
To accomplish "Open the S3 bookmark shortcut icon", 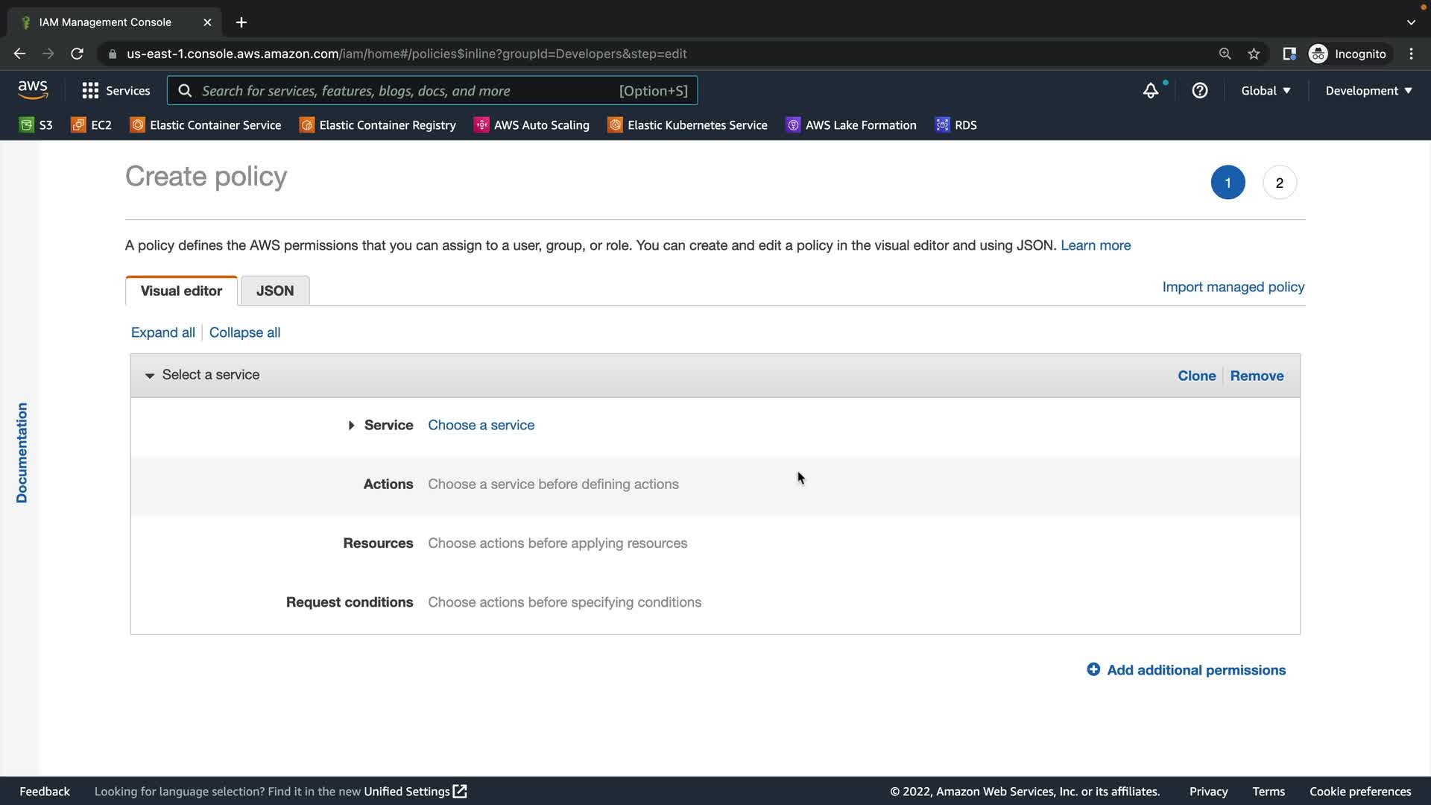I will 27,125.
